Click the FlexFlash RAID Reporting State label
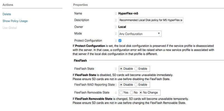This screenshot has height=111, width=224. tap(95, 85)
